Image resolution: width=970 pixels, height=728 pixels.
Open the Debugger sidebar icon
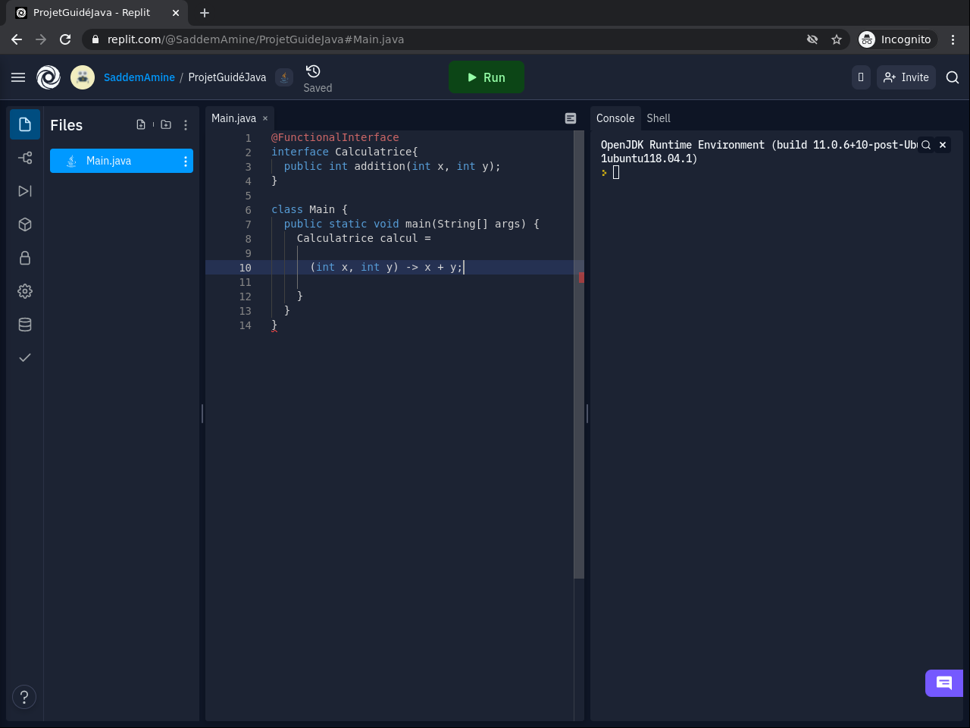point(25,191)
